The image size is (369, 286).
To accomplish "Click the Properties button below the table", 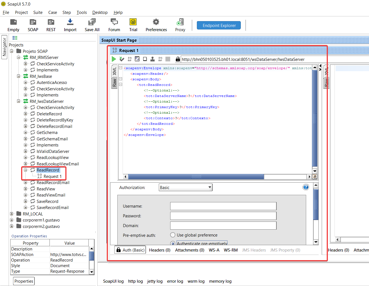I will (x=24, y=281).
